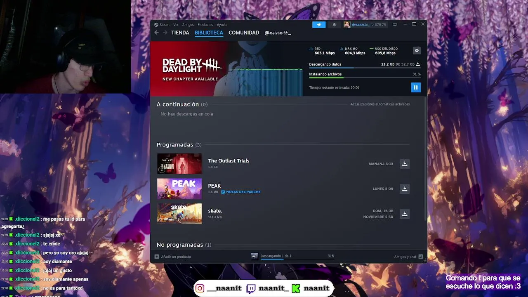This screenshot has width=528, height=297.
Task: Open the Steam menu
Action: click(x=162, y=25)
